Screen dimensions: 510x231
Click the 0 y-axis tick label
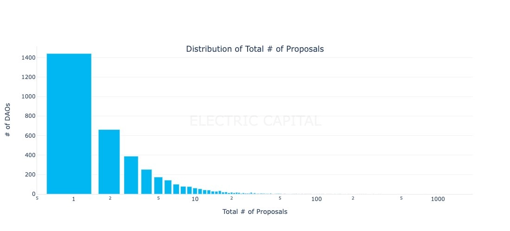[33, 194]
